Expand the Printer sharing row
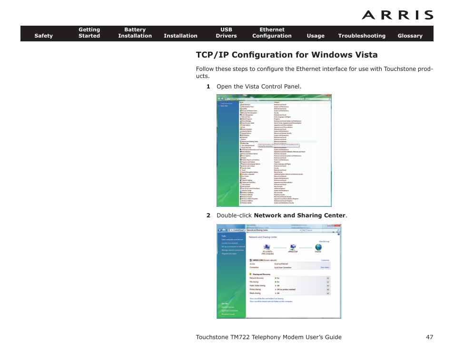This screenshot has height=351, width=454. coord(328,289)
